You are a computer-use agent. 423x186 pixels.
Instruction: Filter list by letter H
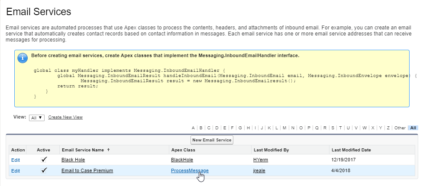(x=248, y=128)
